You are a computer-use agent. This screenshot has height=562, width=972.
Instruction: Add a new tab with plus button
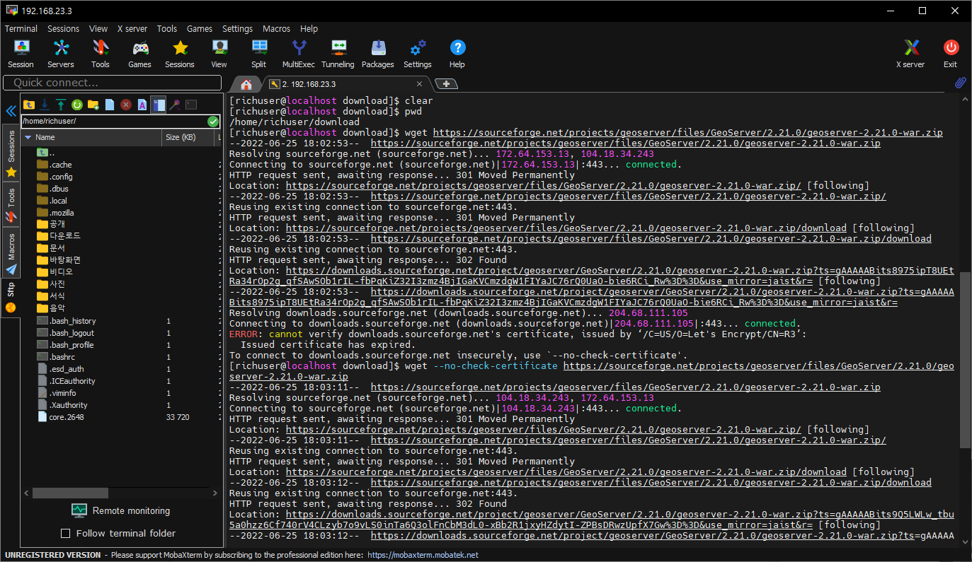446,84
